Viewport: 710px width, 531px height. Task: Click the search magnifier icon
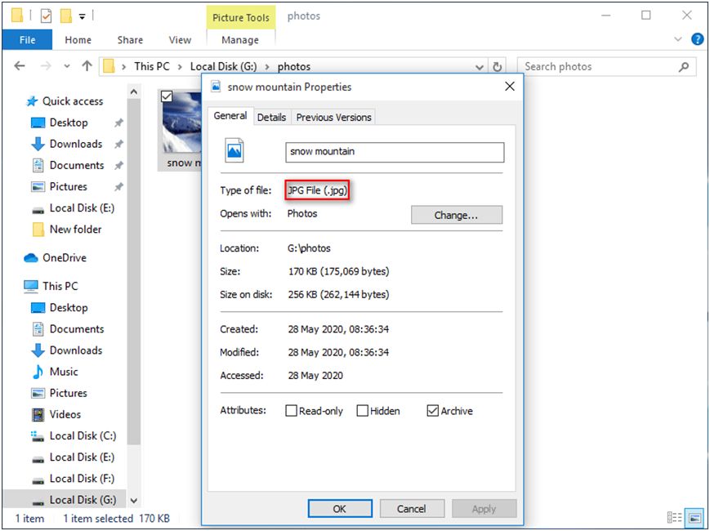tap(683, 67)
